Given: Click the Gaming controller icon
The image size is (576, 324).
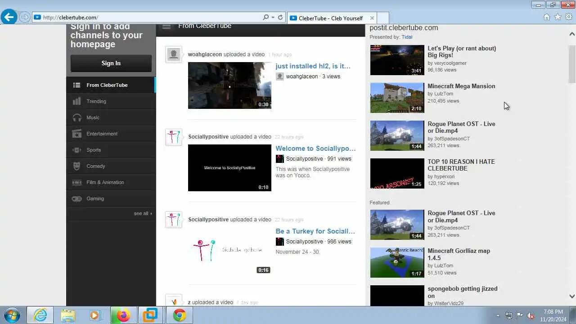Looking at the screenshot, I should pyautogui.click(x=77, y=198).
